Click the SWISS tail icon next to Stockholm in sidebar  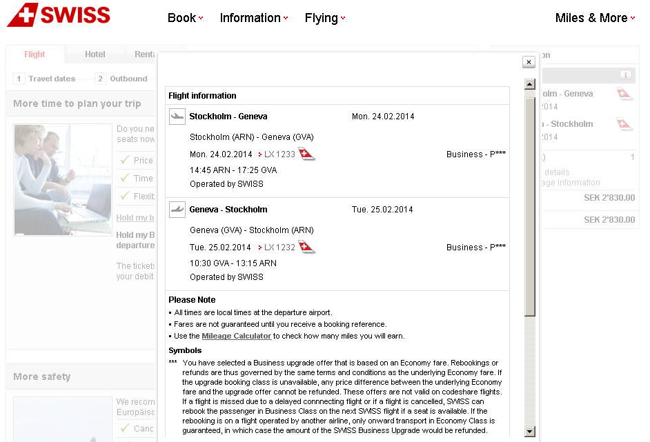pos(625,124)
